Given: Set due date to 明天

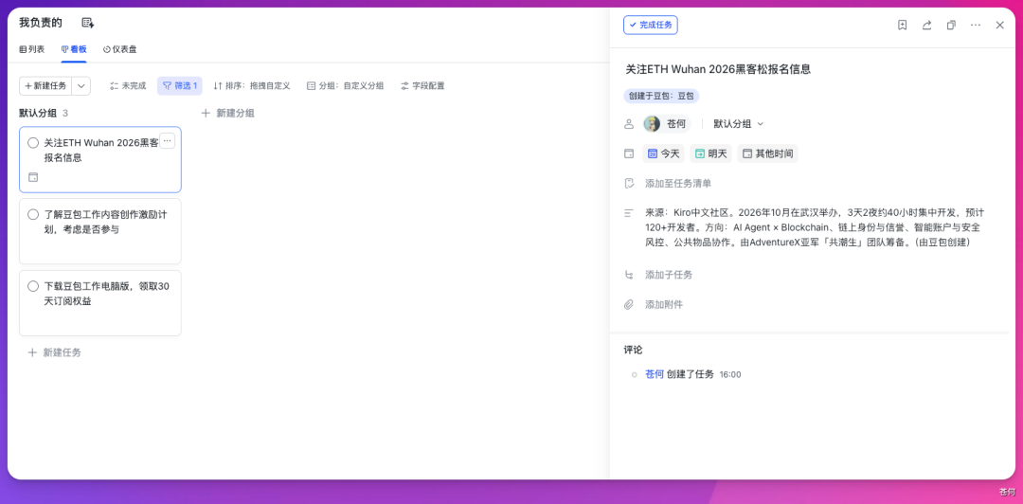Looking at the screenshot, I should (711, 153).
